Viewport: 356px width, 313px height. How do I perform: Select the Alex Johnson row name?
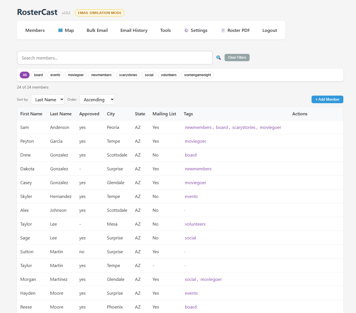tap(24, 210)
